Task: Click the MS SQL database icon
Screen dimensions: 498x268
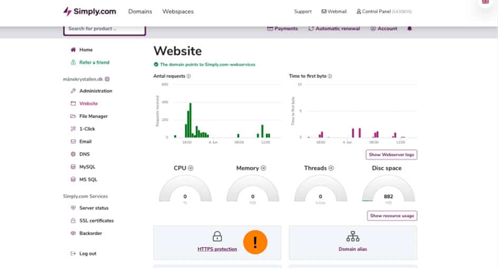Action: tap(73, 179)
